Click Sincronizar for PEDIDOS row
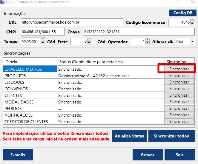198x164 pixels. (x=179, y=109)
